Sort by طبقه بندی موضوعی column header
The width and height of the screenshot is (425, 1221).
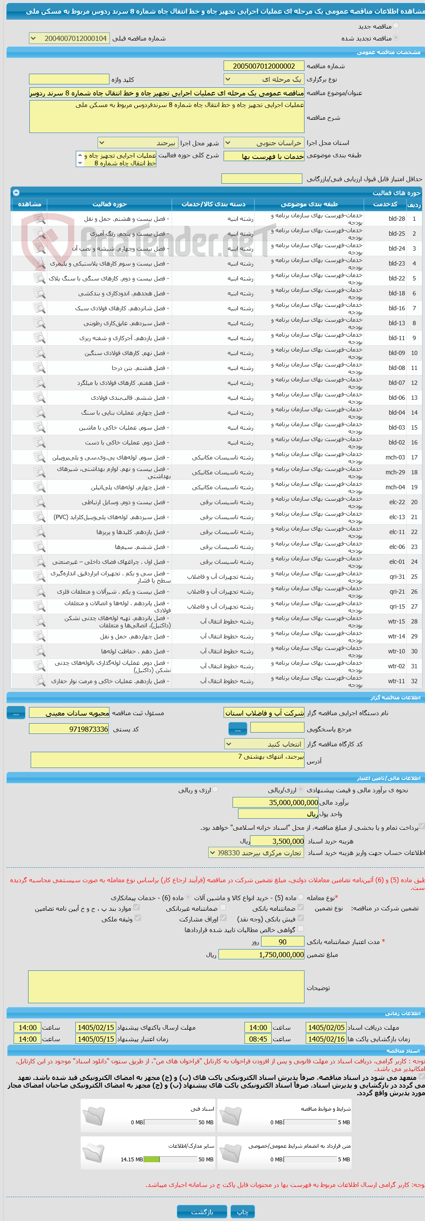tap(309, 204)
